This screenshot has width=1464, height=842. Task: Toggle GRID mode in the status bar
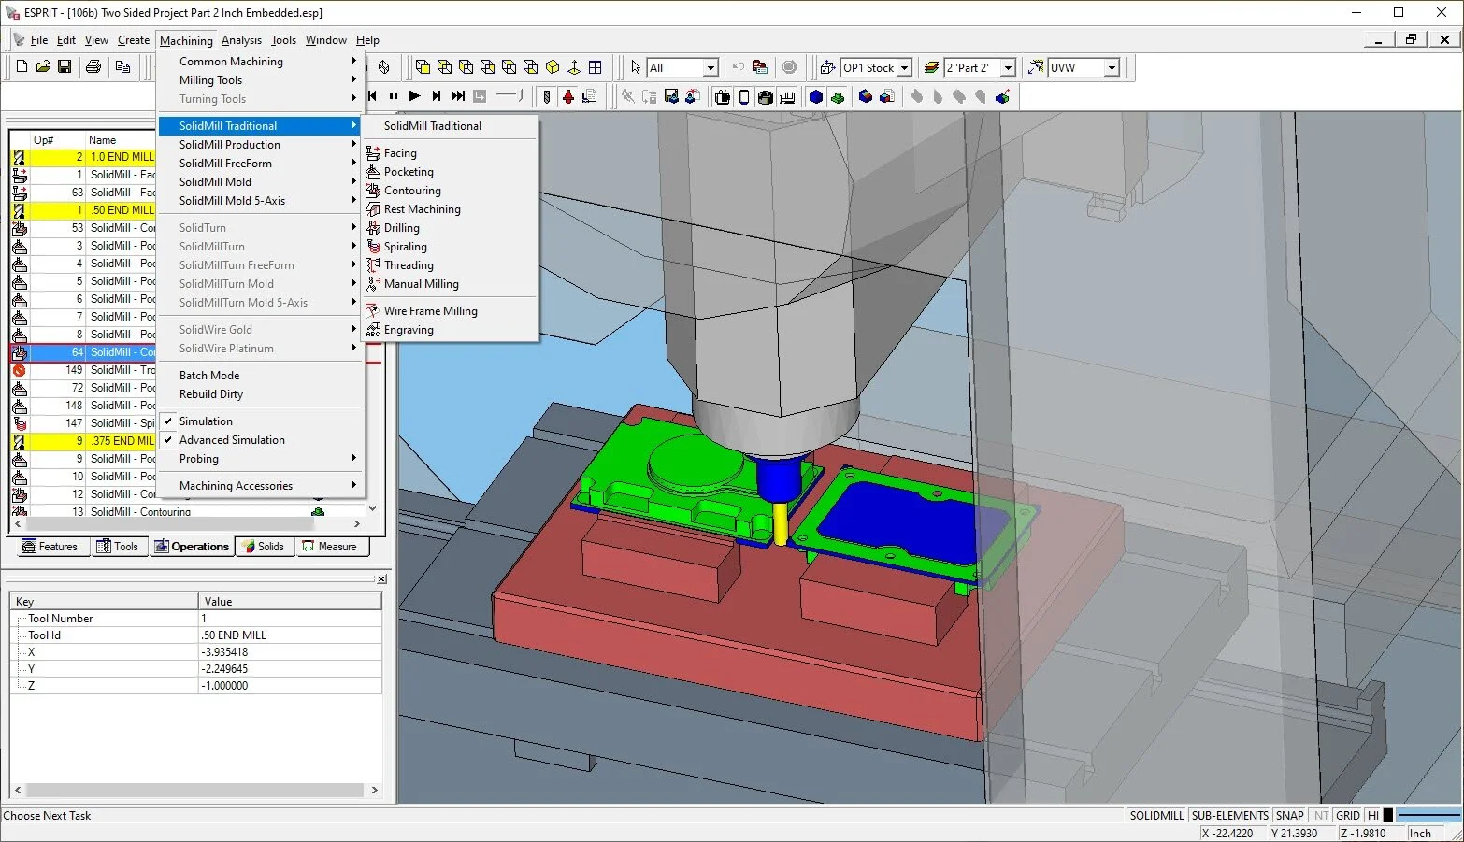pyautogui.click(x=1348, y=816)
